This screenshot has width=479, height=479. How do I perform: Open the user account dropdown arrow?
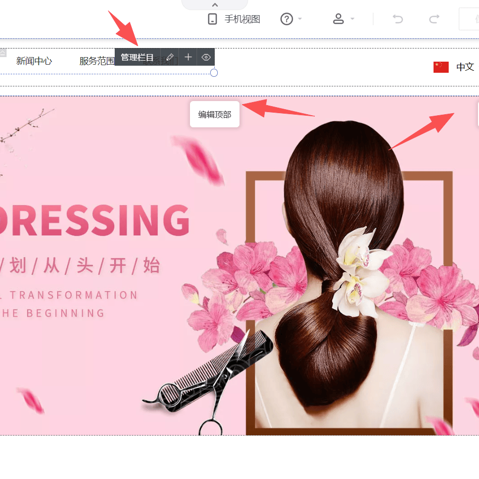pos(353,19)
